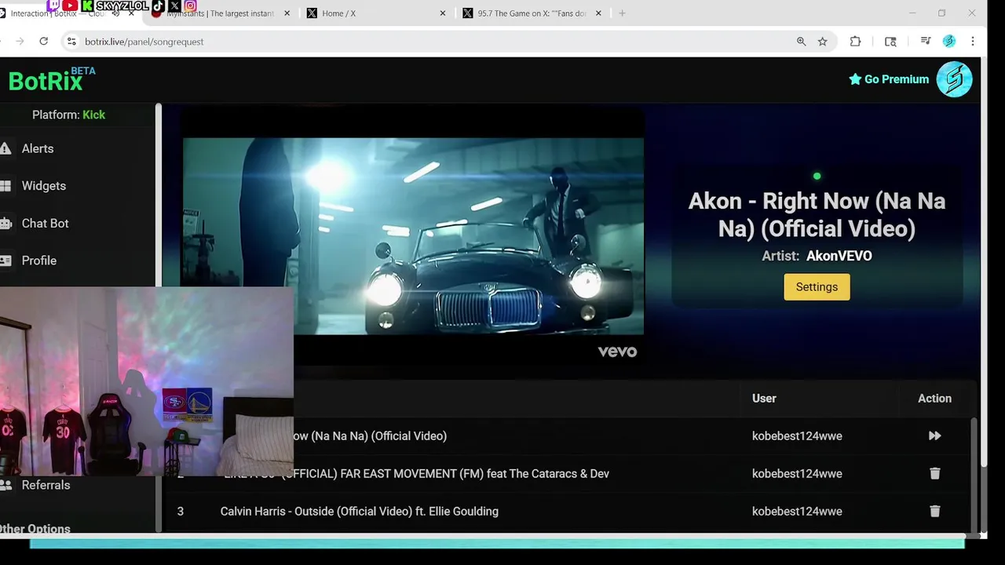Open the Chrome profile avatar in toolbar
Screen dimensions: 1005x565
tap(949, 42)
